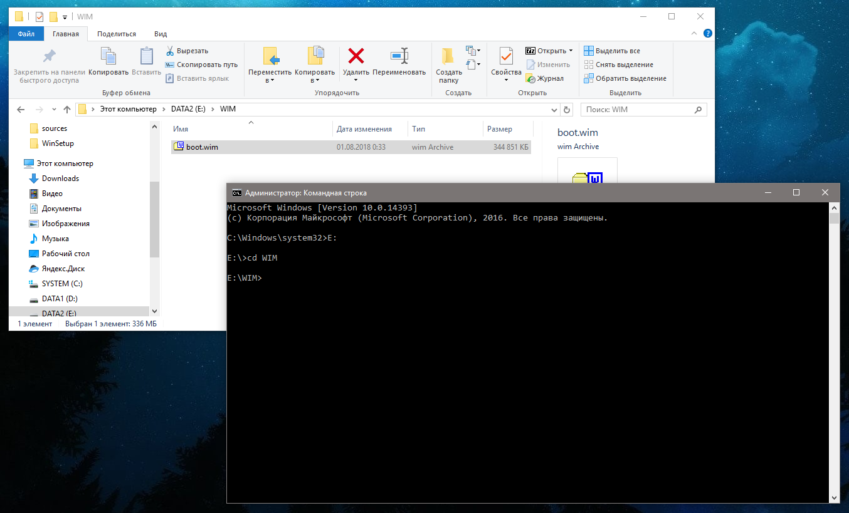This screenshot has height=513, width=849.
Task: Click the Переименовать ribbon button
Action: click(x=399, y=62)
